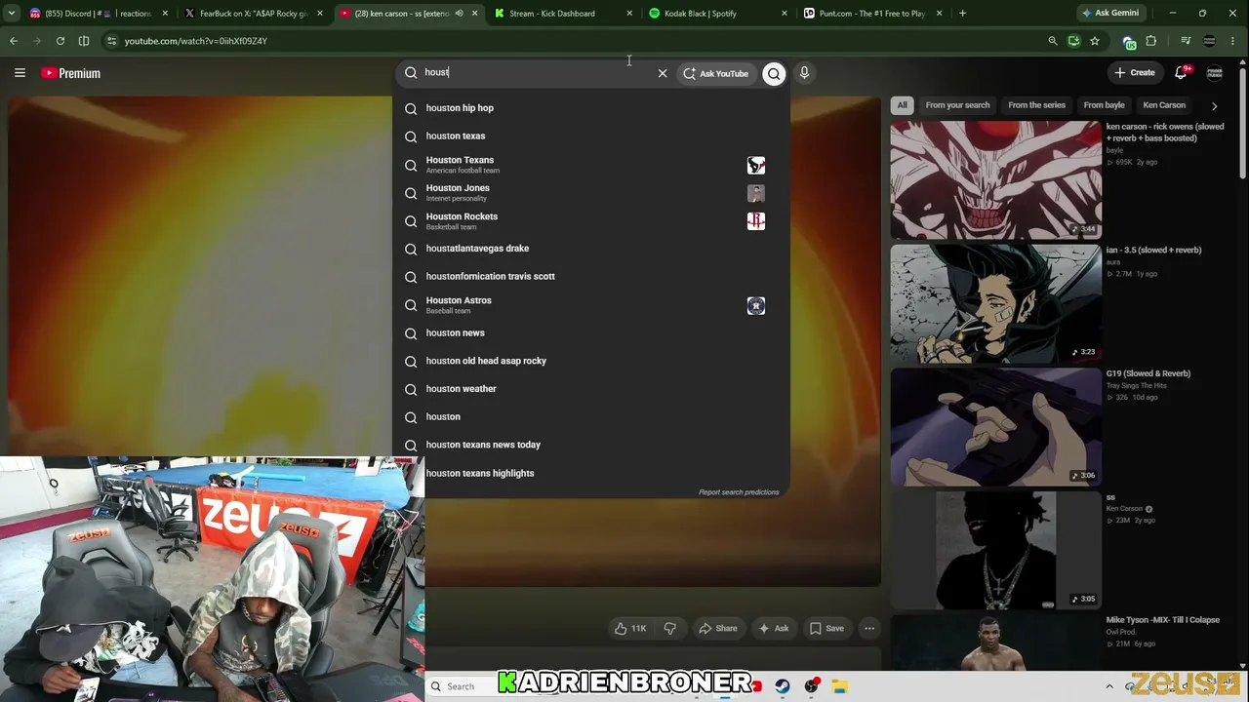Open 'ian - 3.5 (slowed + reverb)' thumbnail
This screenshot has height=702, width=1249.
(x=995, y=303)
